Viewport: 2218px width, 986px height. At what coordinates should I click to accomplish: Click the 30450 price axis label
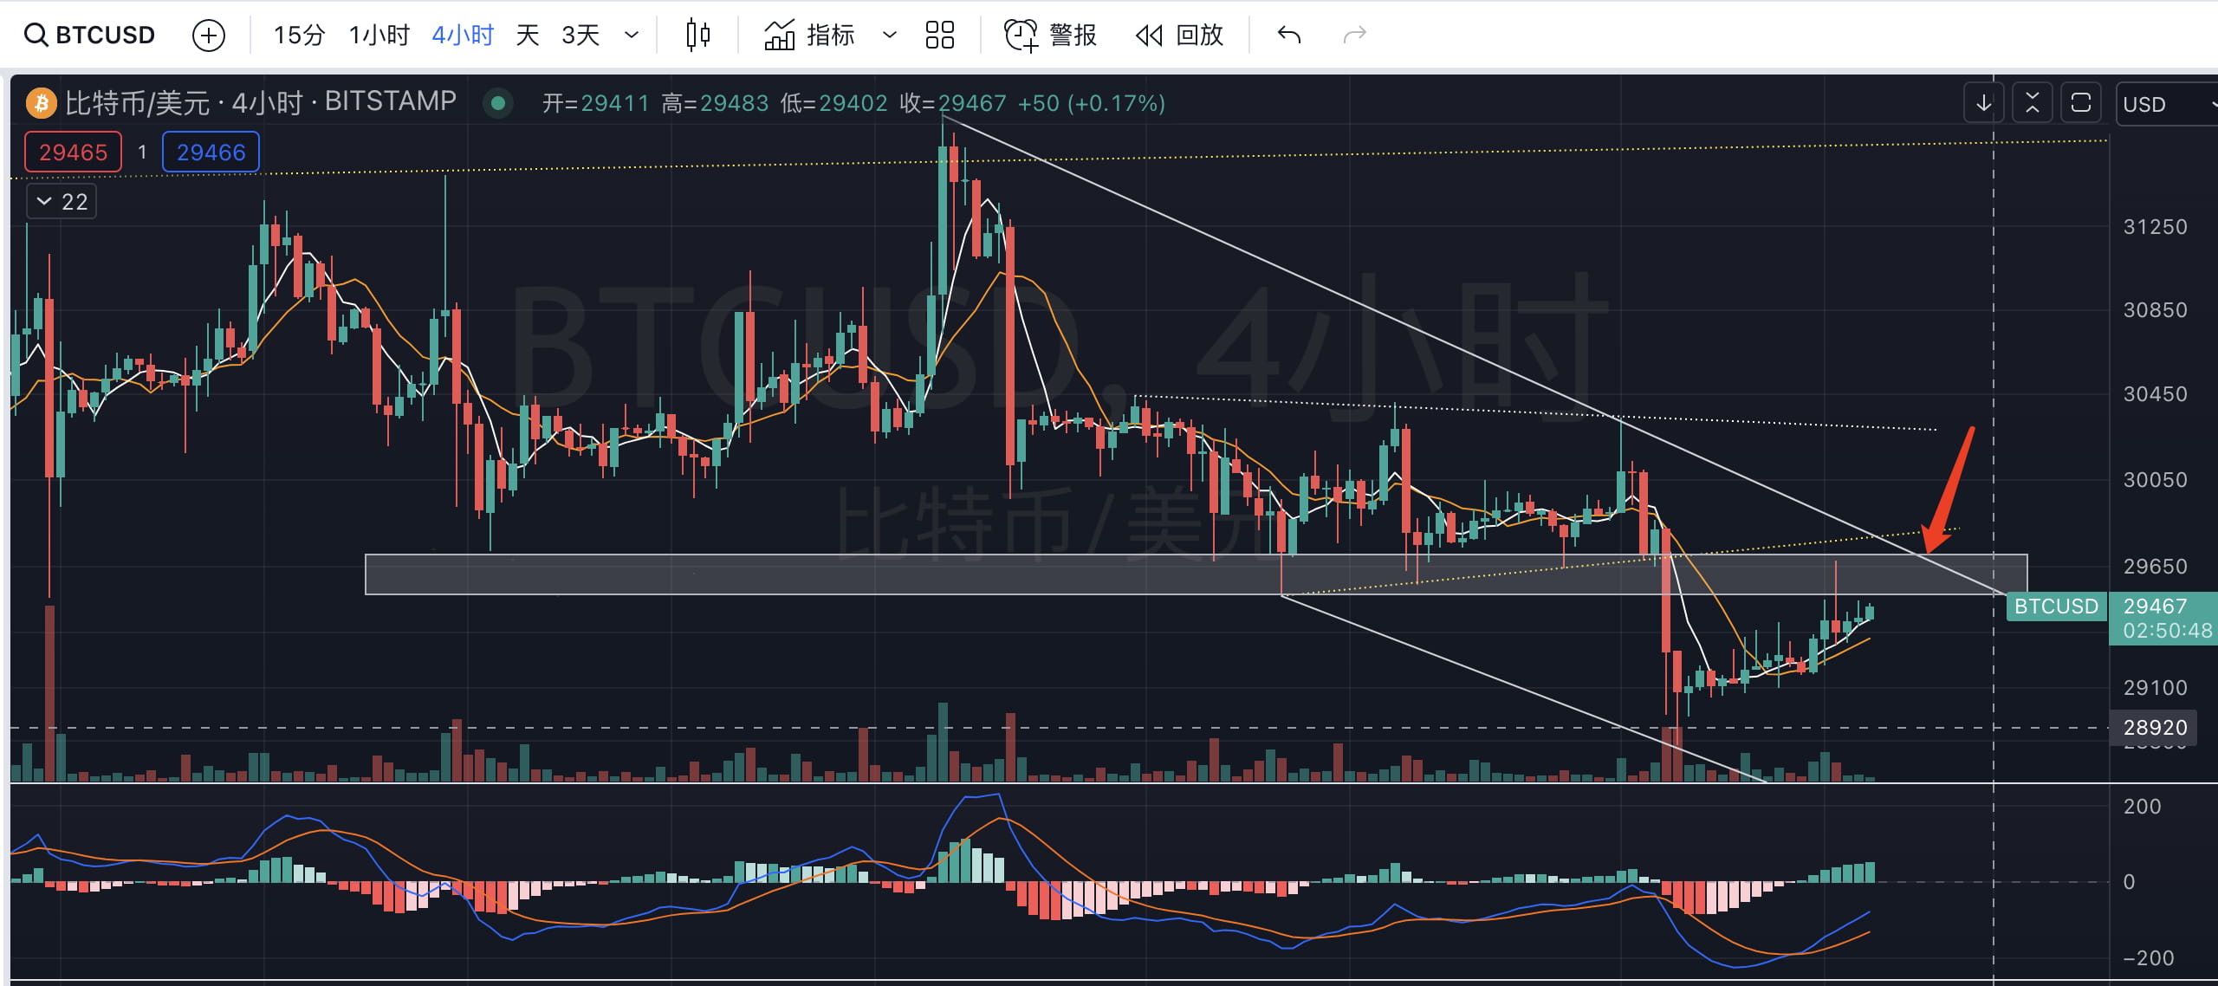coord(2155,393)
